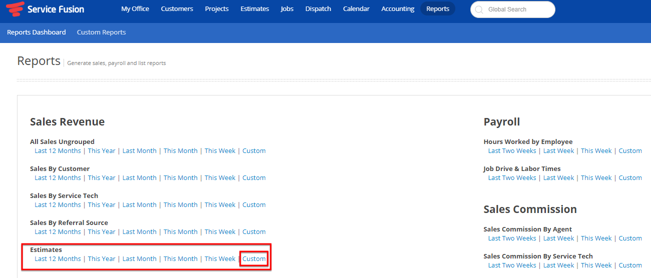Viewport: 651px width, 278px height.
Task: Open Sales By Customer Custom report
Action: (254, 178)
